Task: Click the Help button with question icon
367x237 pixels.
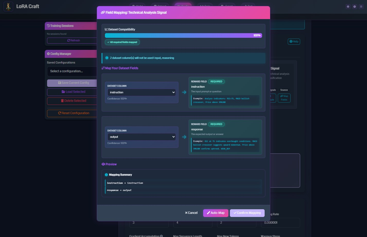Action: coord(294,42)
